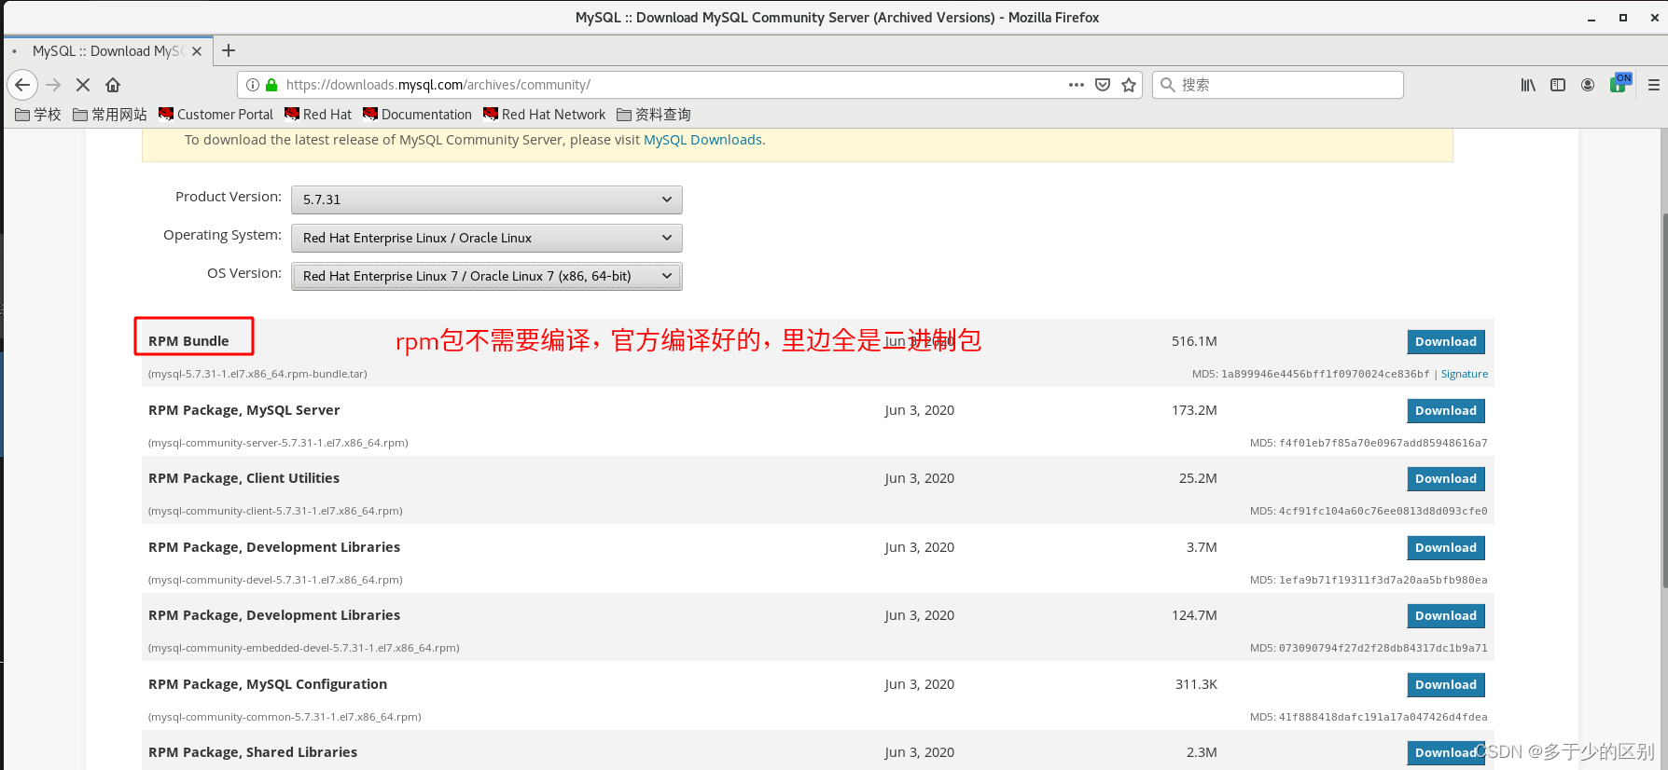Click the forward navigation arrow
Viewport: 1668px width, 770px height.
(53, 85)
